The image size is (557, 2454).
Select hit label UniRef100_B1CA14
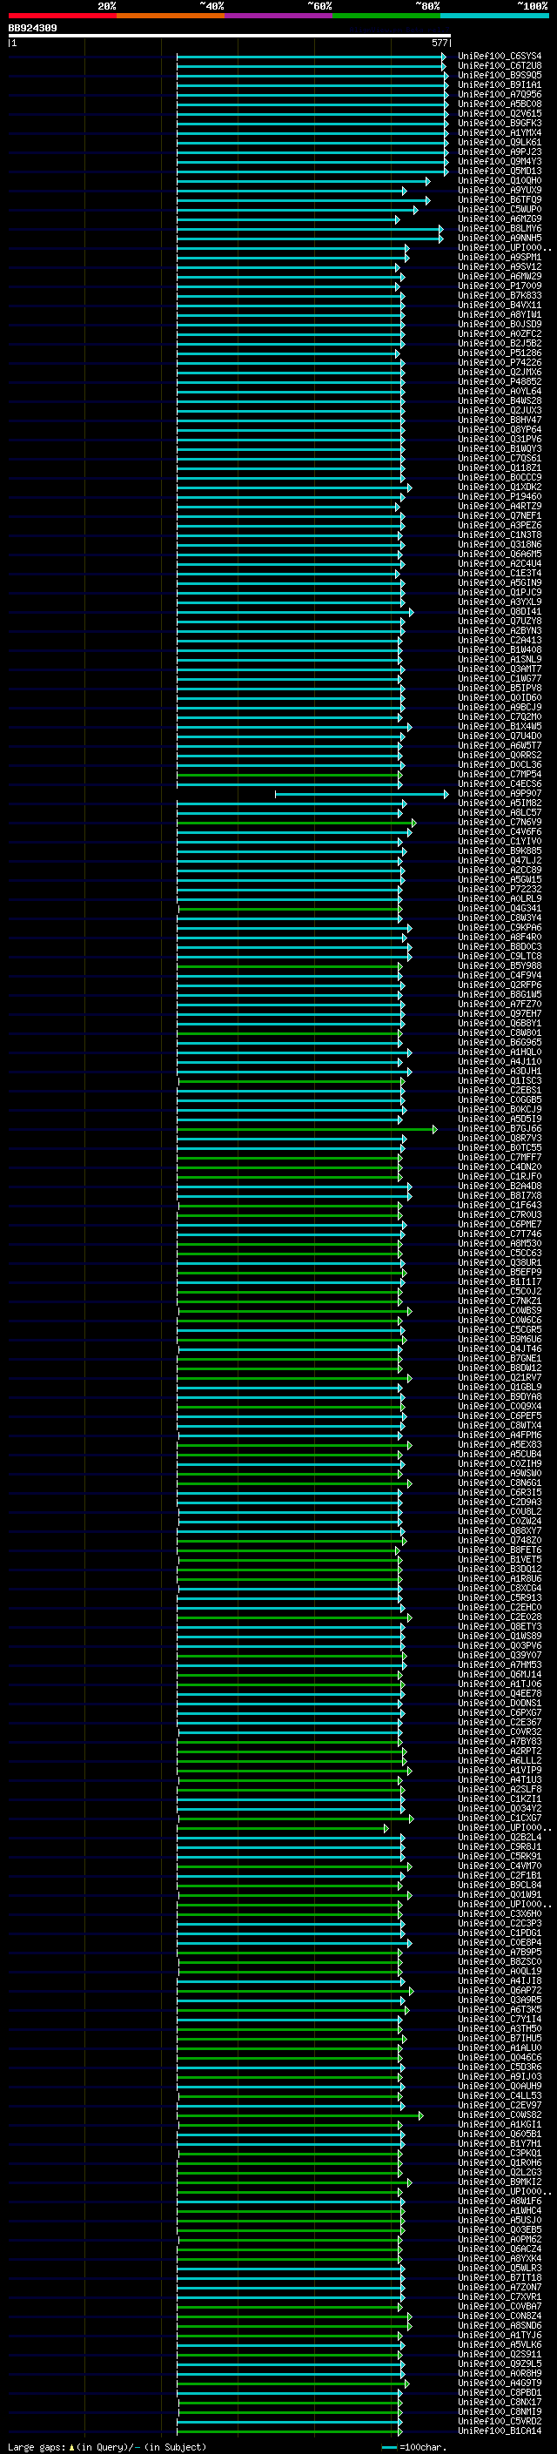(x=500, y=2431)
